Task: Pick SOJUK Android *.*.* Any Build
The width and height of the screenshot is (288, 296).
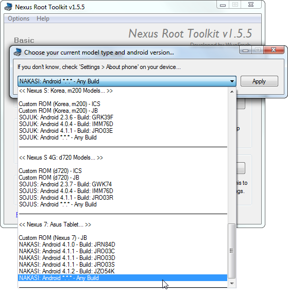Action: [x=123, y=137]
